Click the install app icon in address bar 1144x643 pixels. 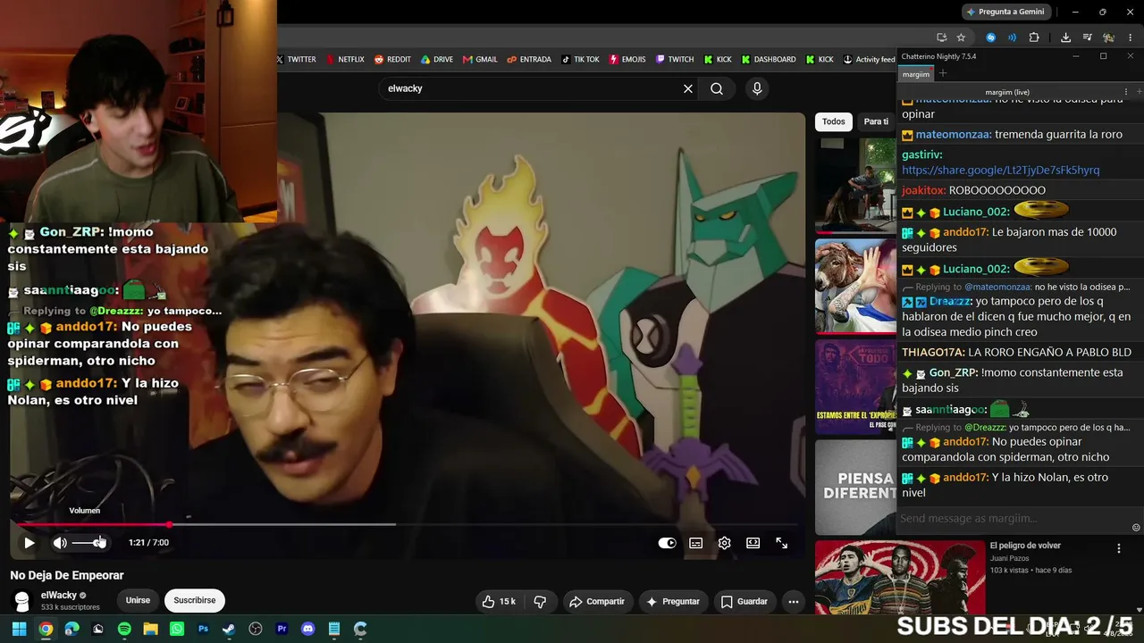coord(941,38)
